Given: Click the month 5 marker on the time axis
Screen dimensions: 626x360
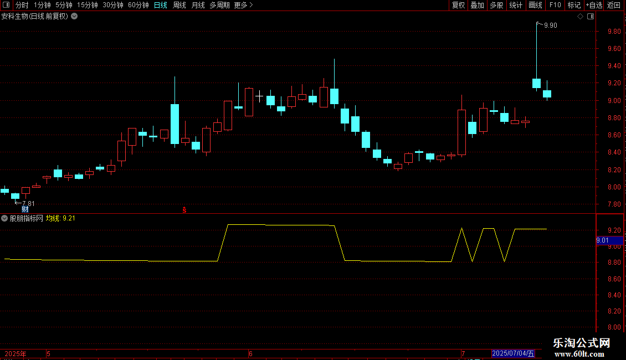Looking at the screenshot, I should click(x=48, y=353).
